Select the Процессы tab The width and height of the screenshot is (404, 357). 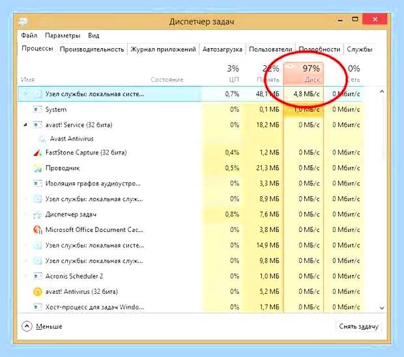[x=37, y=48]
